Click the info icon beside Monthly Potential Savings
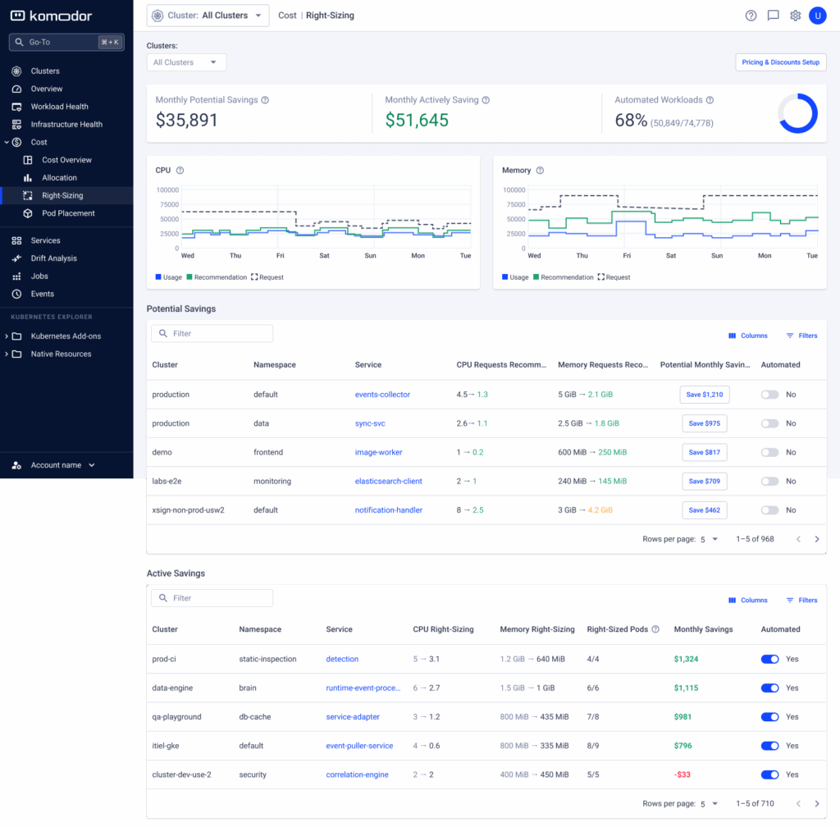This screenshot has height=827, width=840. point(265,100)
